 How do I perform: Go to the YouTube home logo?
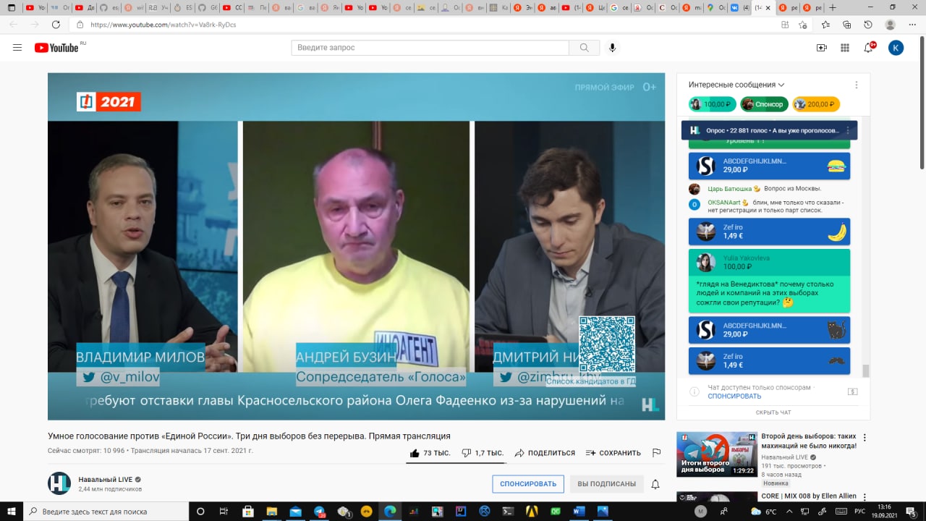pyautogui.click(x=56, y=48)
